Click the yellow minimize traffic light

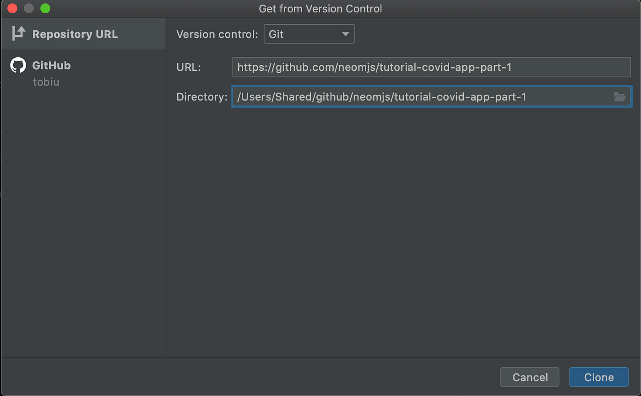pos(28,8)
